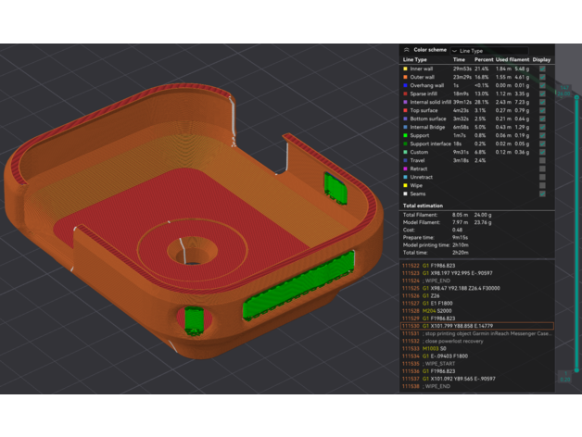The image size is (582, 437).
Task: Click the yellow Inner wall color swatch
Action: pos(405,69)
